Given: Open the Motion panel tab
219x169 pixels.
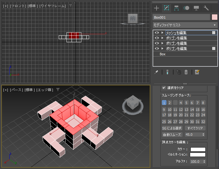Looking at the screenshot, I should point(186,8).
